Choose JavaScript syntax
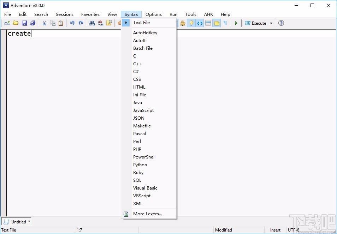This screenshot has height=234, width=337. pyautogui.click(x=149, y=110)
